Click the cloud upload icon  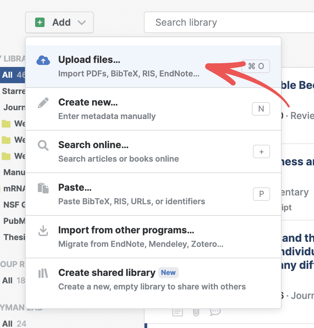[43, 60]
